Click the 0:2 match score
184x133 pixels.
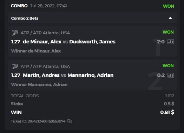pos(161,75)
